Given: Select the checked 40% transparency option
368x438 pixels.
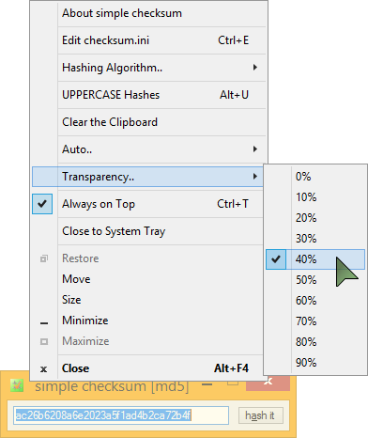Looking at the screenshot, I should 315,259.
